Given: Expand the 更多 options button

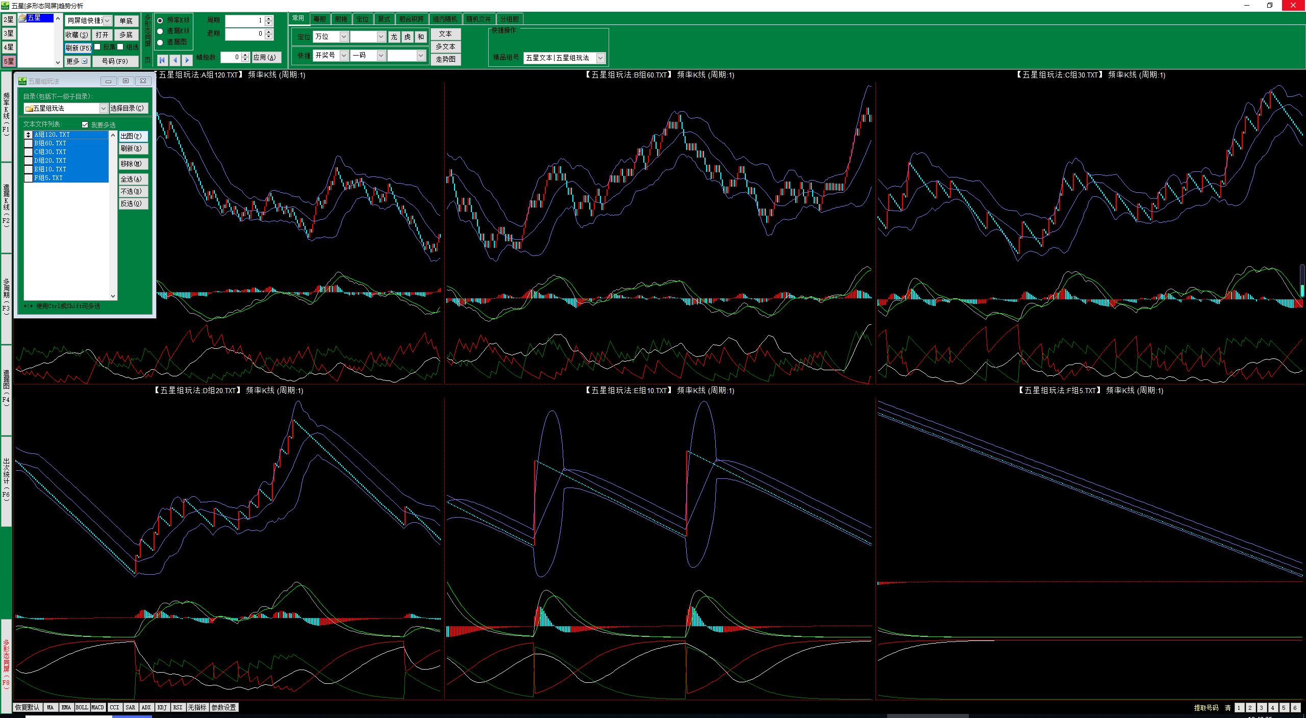Looking at the screenshot, I should tap(77, 61).
